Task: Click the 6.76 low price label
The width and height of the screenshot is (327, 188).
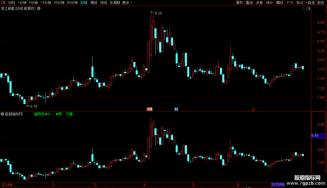Action: point(34,106)
